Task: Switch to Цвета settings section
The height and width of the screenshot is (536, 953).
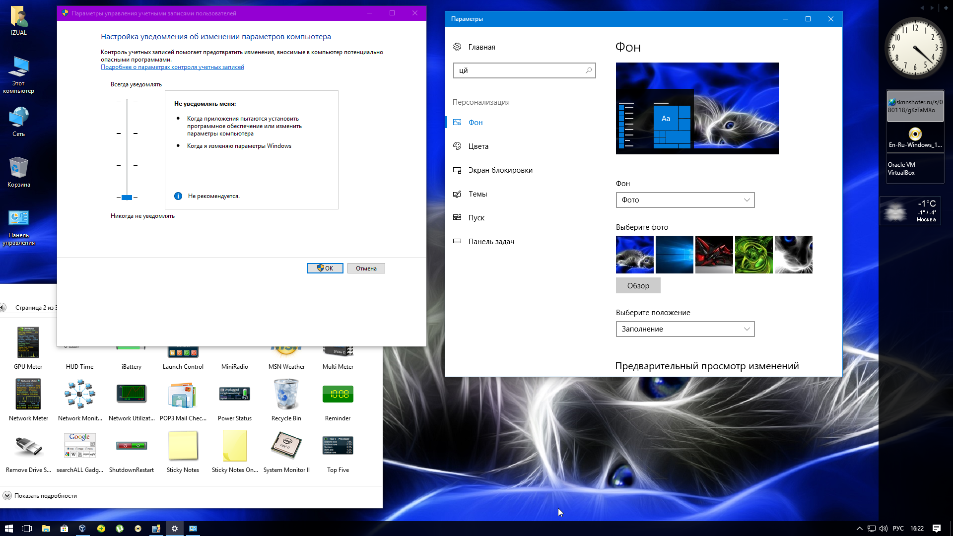Action: (478, 146)
